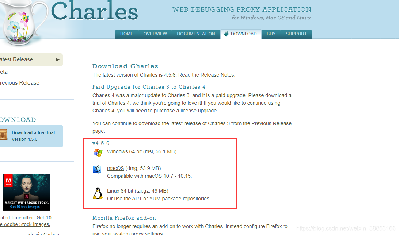Image resolution: width=399 pixels, height=235 pixels.
Task: Click the v4.5.6 version heading
Action: tap(101, 143)
